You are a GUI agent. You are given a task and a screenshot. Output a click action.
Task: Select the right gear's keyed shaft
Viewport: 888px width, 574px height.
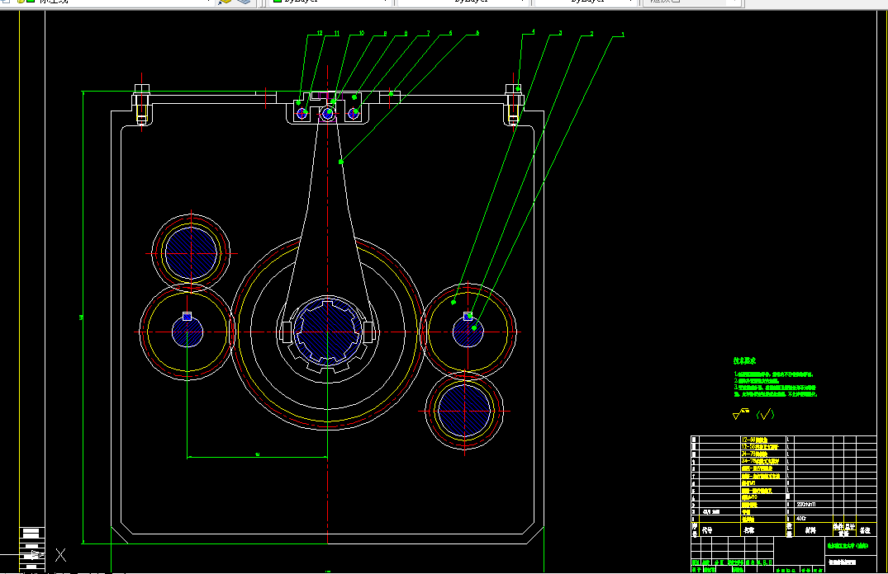pos(468,332)
